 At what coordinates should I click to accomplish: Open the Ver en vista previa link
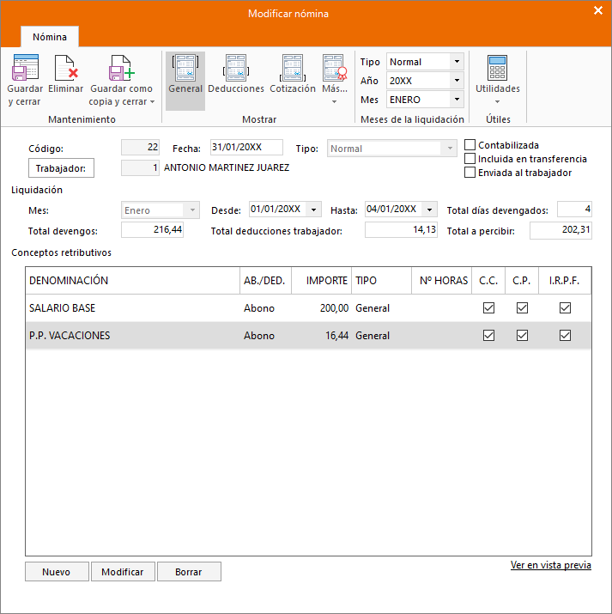[x=550, y=565]
